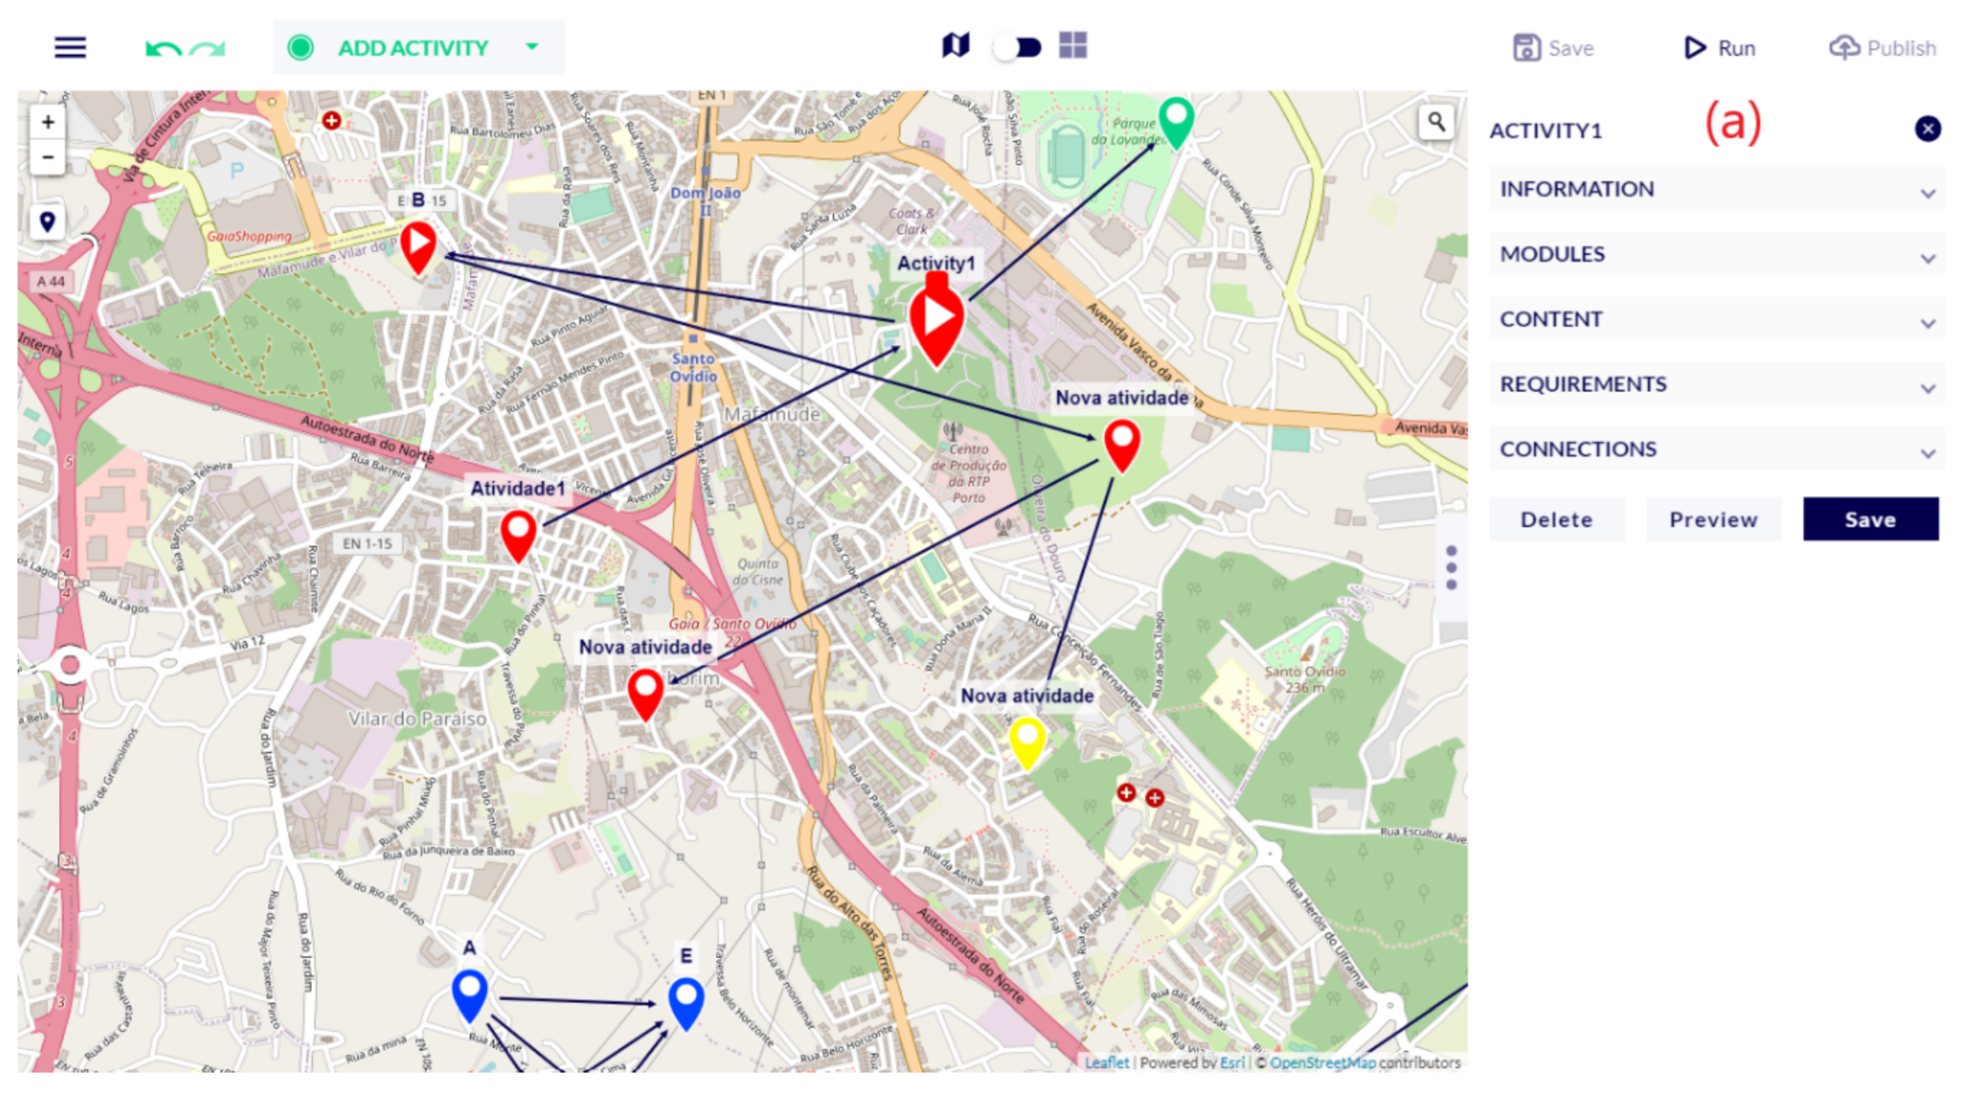Click the map search magnifier icon
1973x1095 pixels.
[1435, 122]
